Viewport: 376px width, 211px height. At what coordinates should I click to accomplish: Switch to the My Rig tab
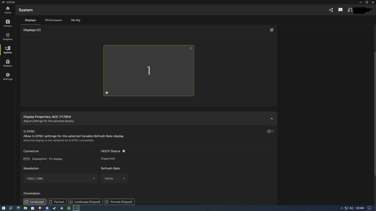click(x=76, y=20)
